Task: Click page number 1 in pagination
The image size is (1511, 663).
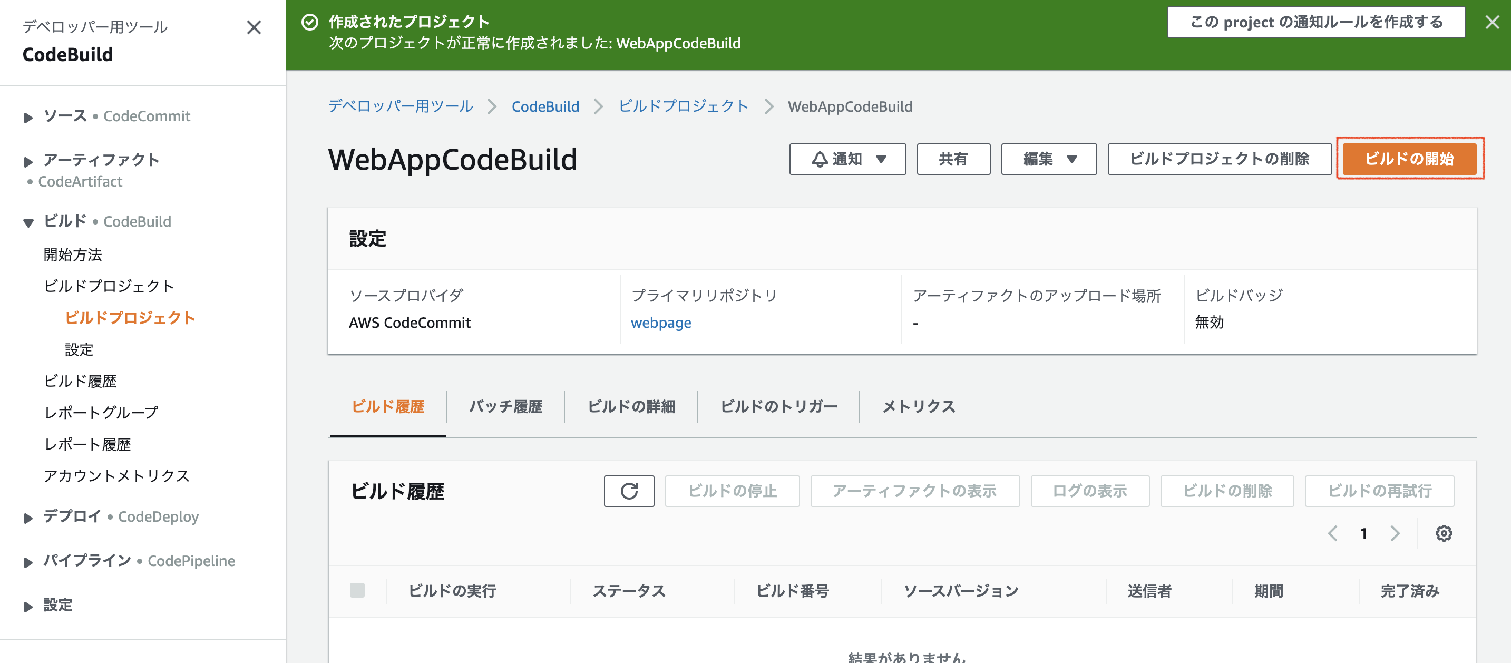Action: point(1364,533)
